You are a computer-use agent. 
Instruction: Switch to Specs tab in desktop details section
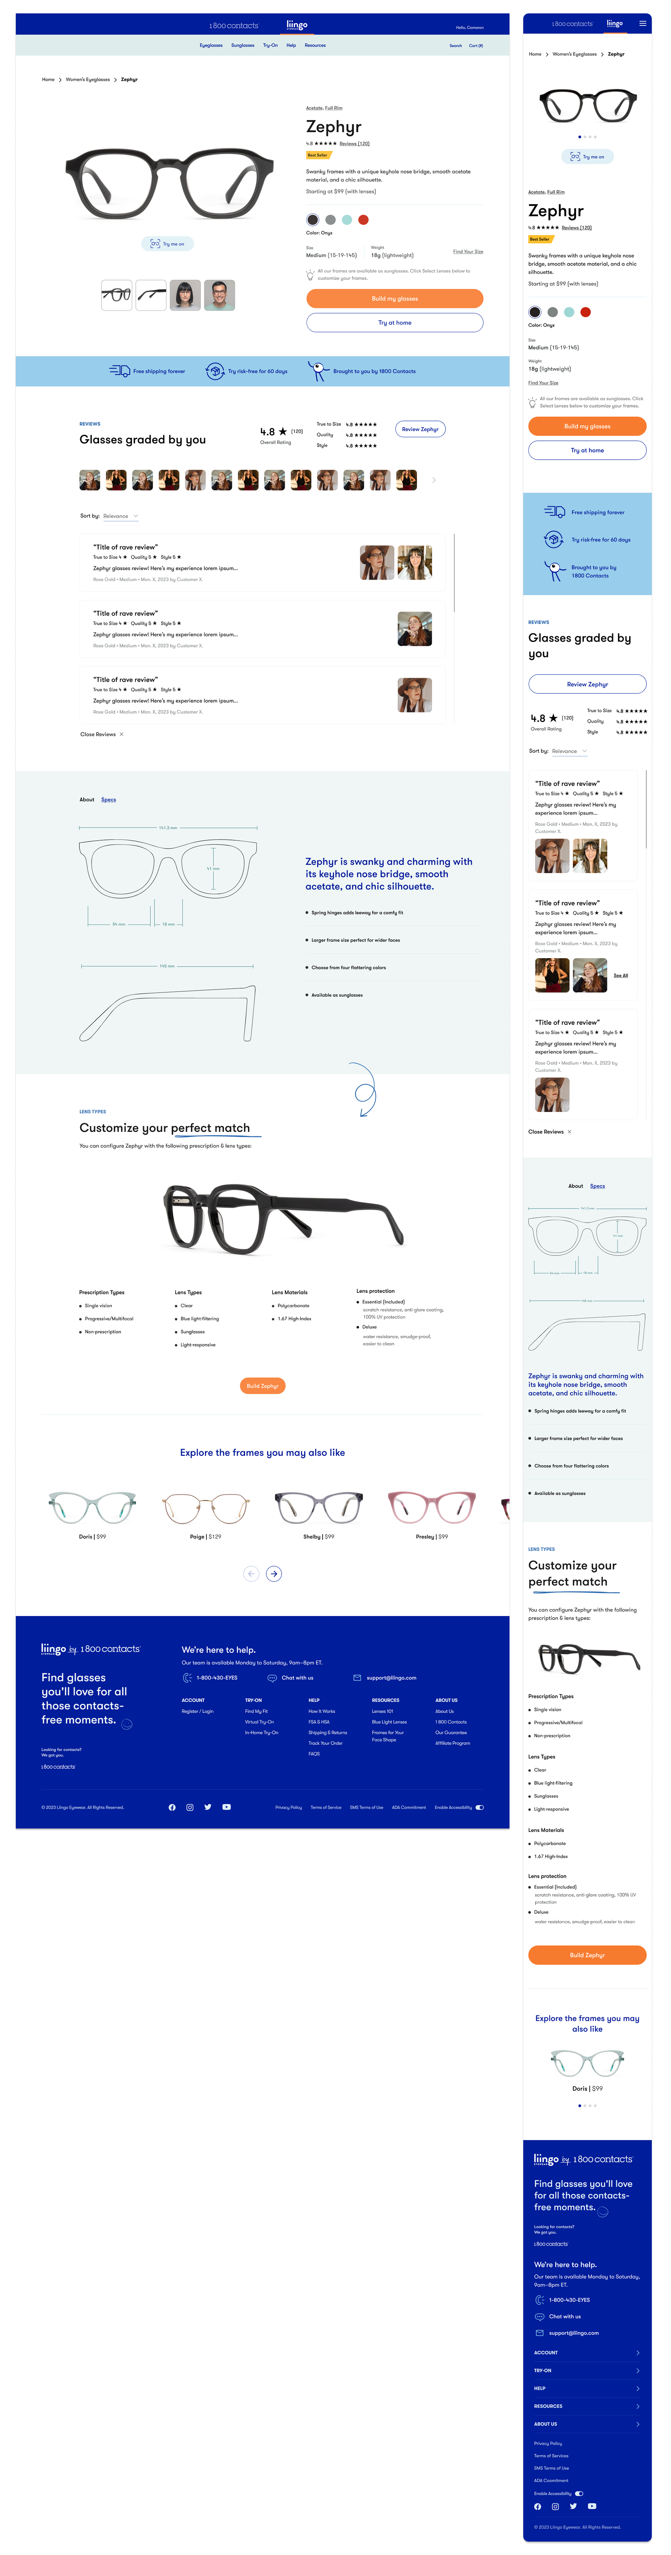[109, 799]
